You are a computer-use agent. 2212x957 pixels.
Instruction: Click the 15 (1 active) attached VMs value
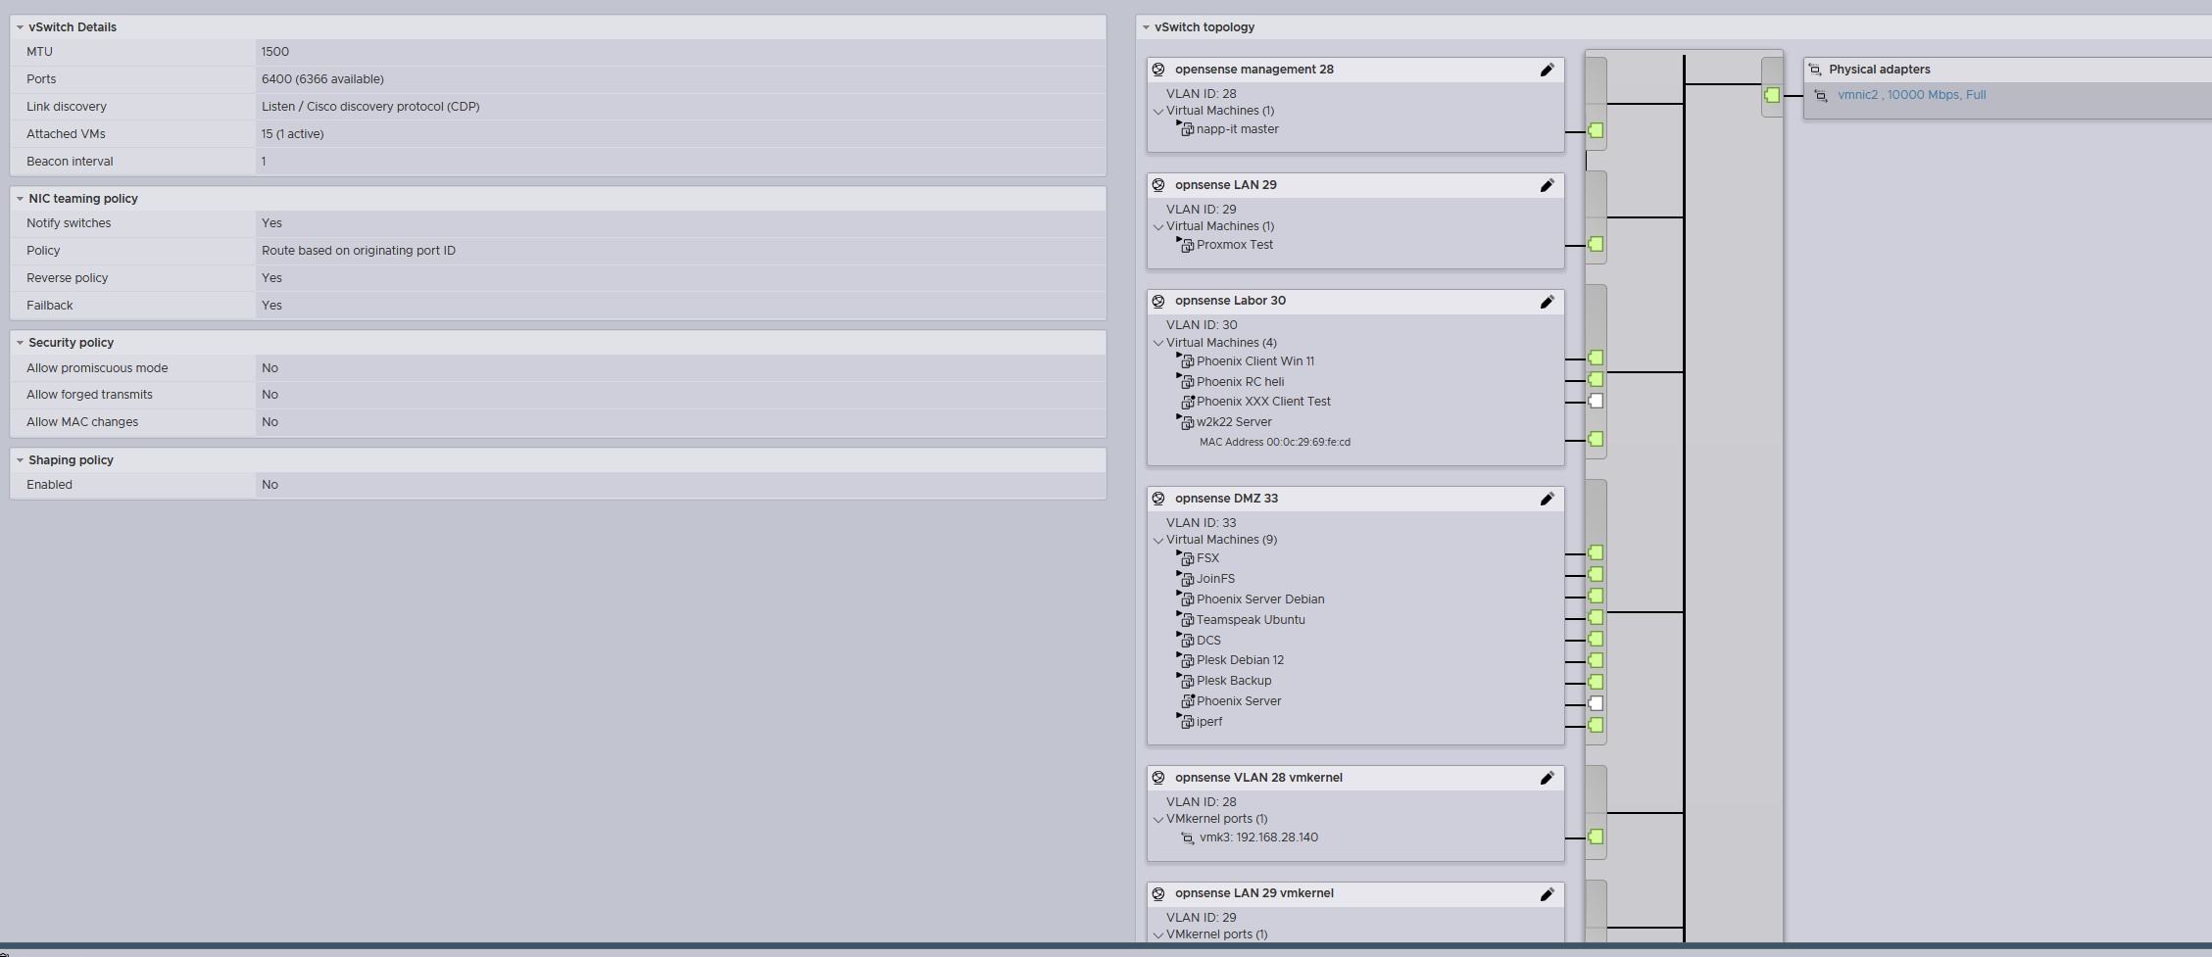(x=293, y=134)
